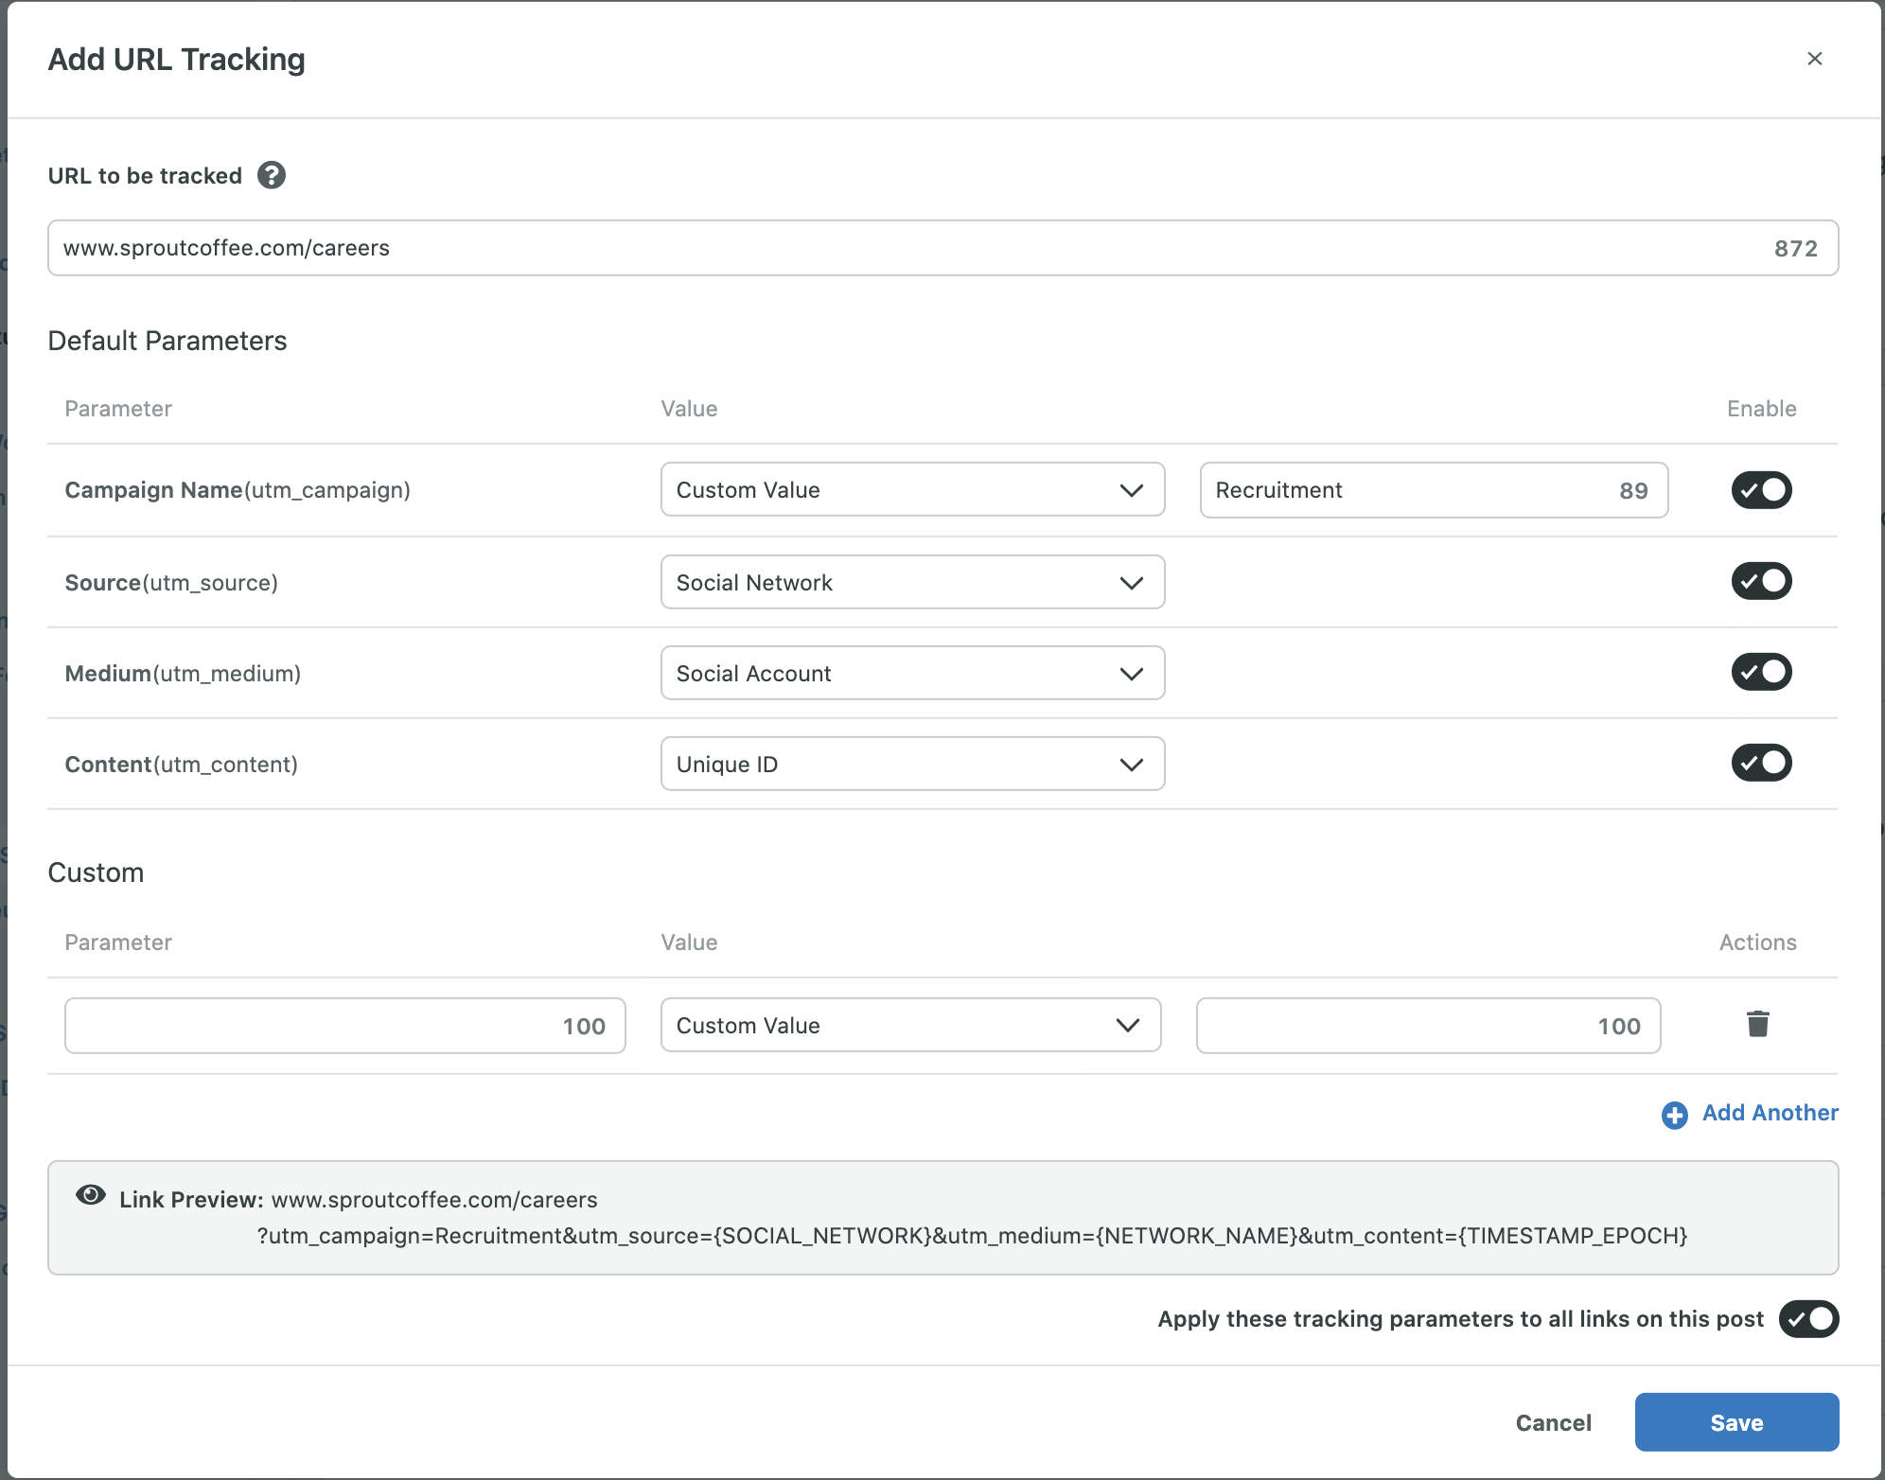Image resolution: width=1885 pixels, height=1480 pixels.
Task: Delete the custom parameter row via trash icon
Action: tap(1758, 1024)
